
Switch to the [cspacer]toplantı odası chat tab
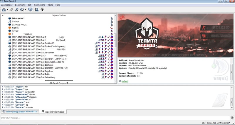tap(53, 112)
